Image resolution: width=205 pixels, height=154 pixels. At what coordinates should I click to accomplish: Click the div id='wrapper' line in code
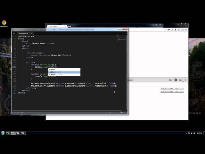(36, 53)
